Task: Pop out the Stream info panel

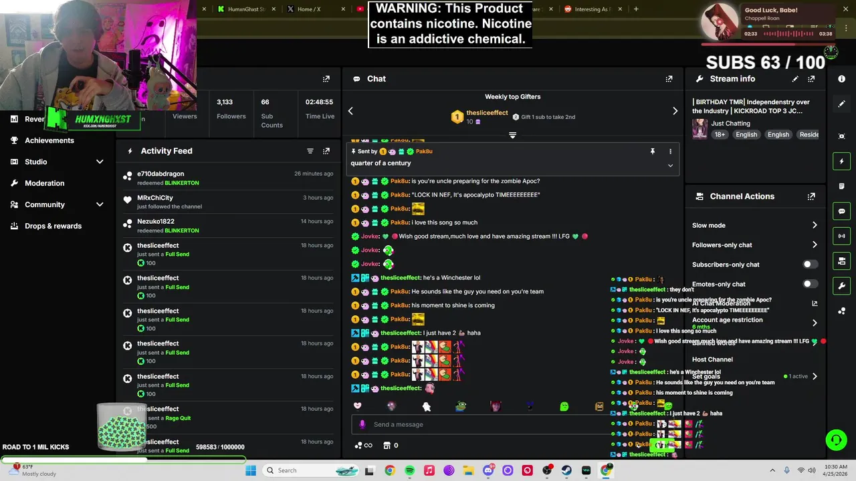Action: click(x=811, y=79)
